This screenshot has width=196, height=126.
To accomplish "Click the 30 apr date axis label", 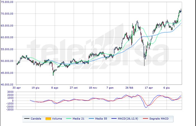I will [x=17, y=88].
